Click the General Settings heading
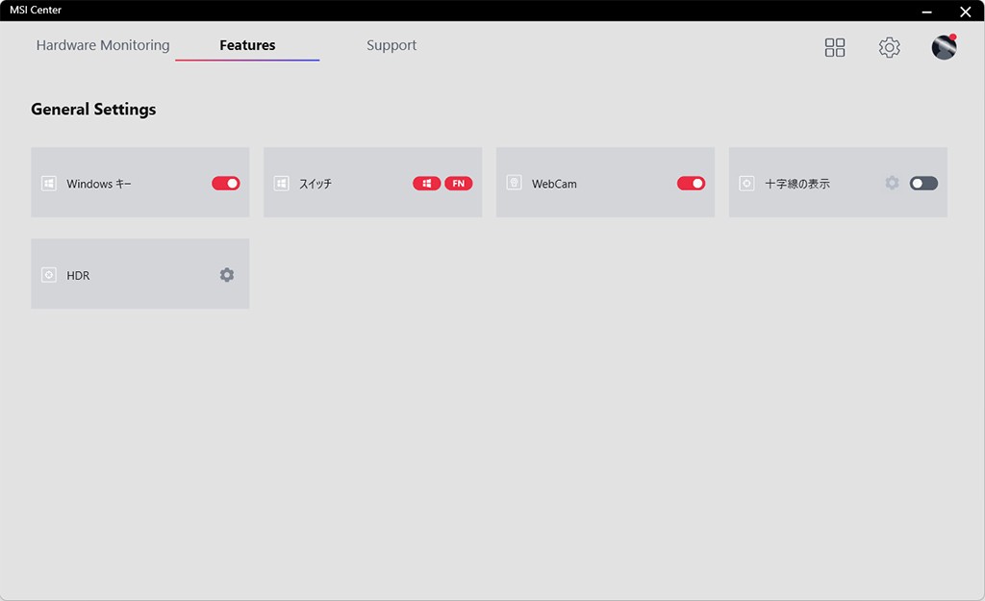 click(93, 110)
